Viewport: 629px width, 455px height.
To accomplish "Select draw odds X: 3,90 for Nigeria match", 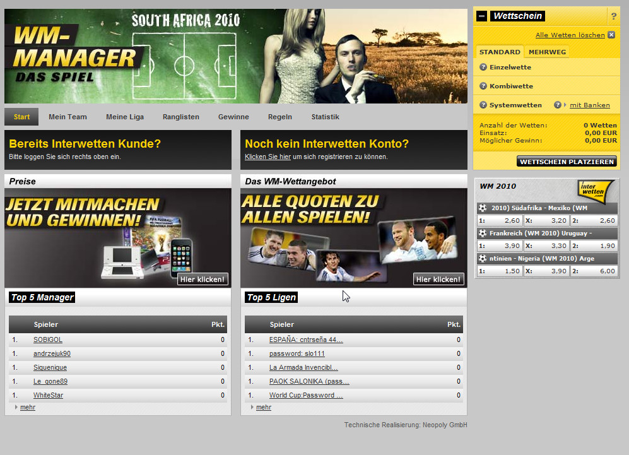I will coord(546,271).
